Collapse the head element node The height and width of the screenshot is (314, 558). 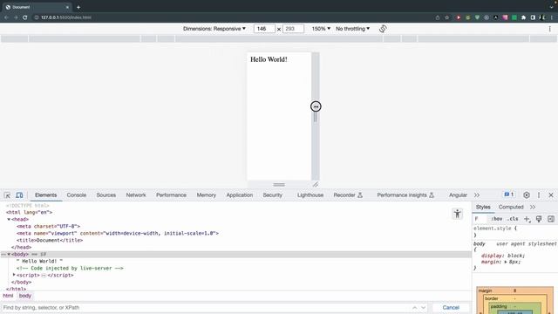(x=9, y=219)
